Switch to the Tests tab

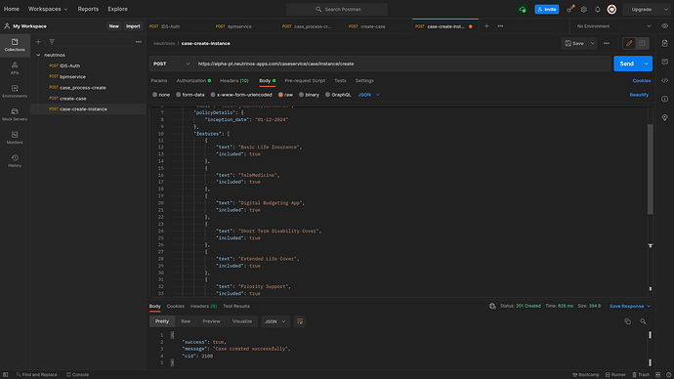point(340,81)
